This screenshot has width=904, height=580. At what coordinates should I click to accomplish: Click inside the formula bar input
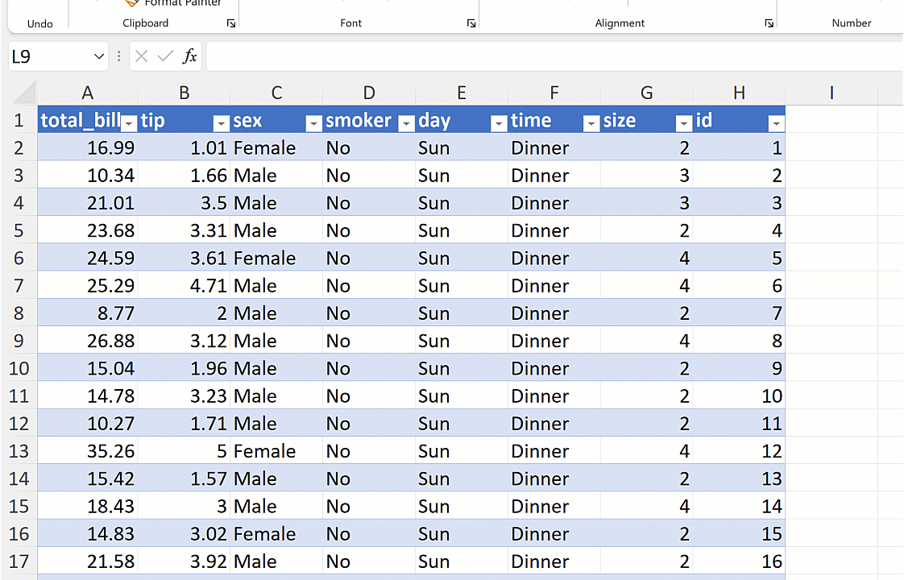click(548, 56)
